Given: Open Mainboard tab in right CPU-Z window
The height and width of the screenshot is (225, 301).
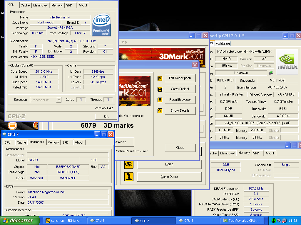Looking at the screenshot, I should 228,153.
